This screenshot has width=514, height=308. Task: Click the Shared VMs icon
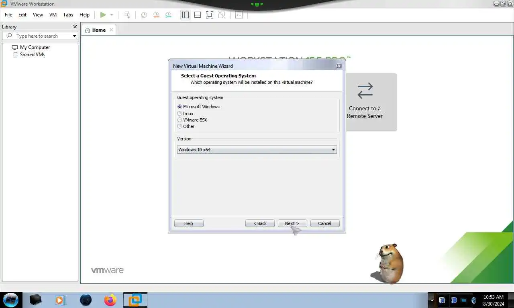click(15, 55)
